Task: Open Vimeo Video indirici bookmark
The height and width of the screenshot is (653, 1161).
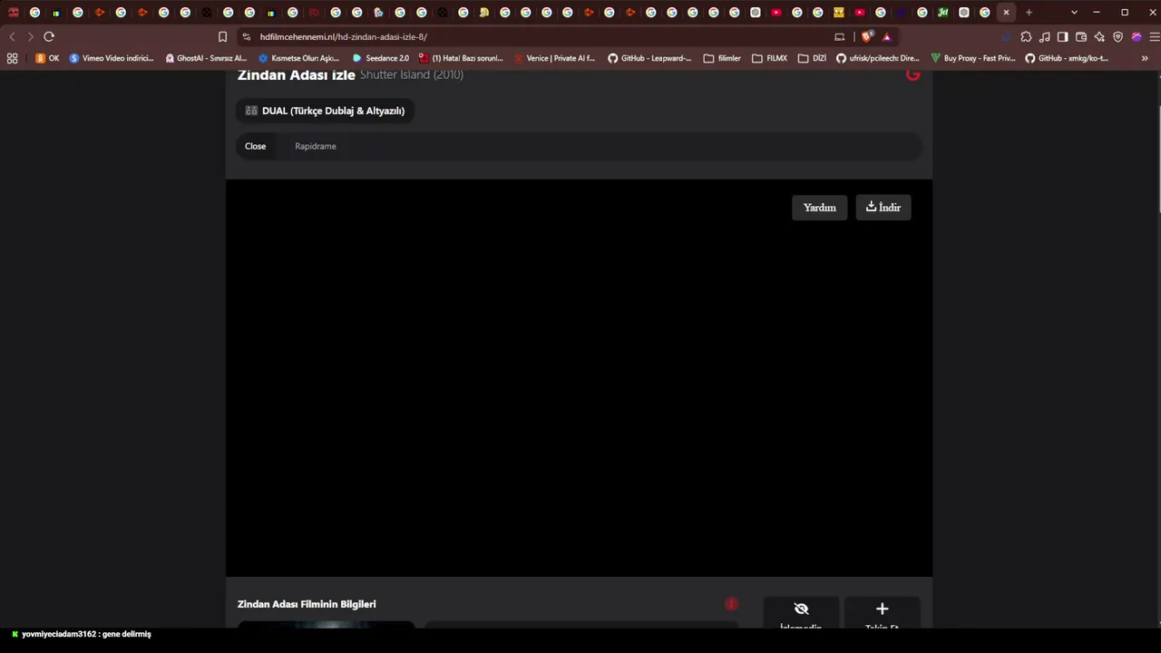Action: pyautogui.click(x=112, y=58)
